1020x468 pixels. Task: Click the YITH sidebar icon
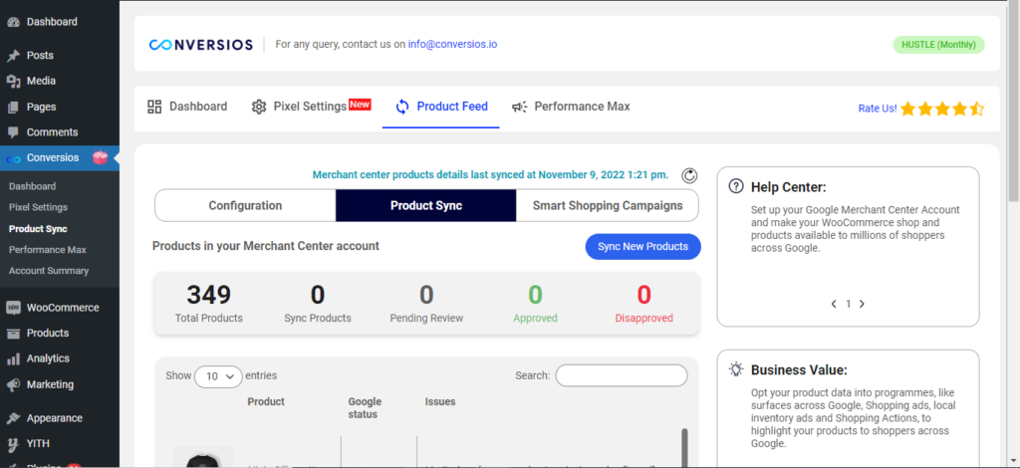(x=13, y=444)
